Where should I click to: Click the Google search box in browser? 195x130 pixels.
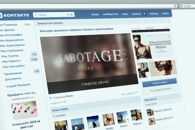click(x=187, y=6)
